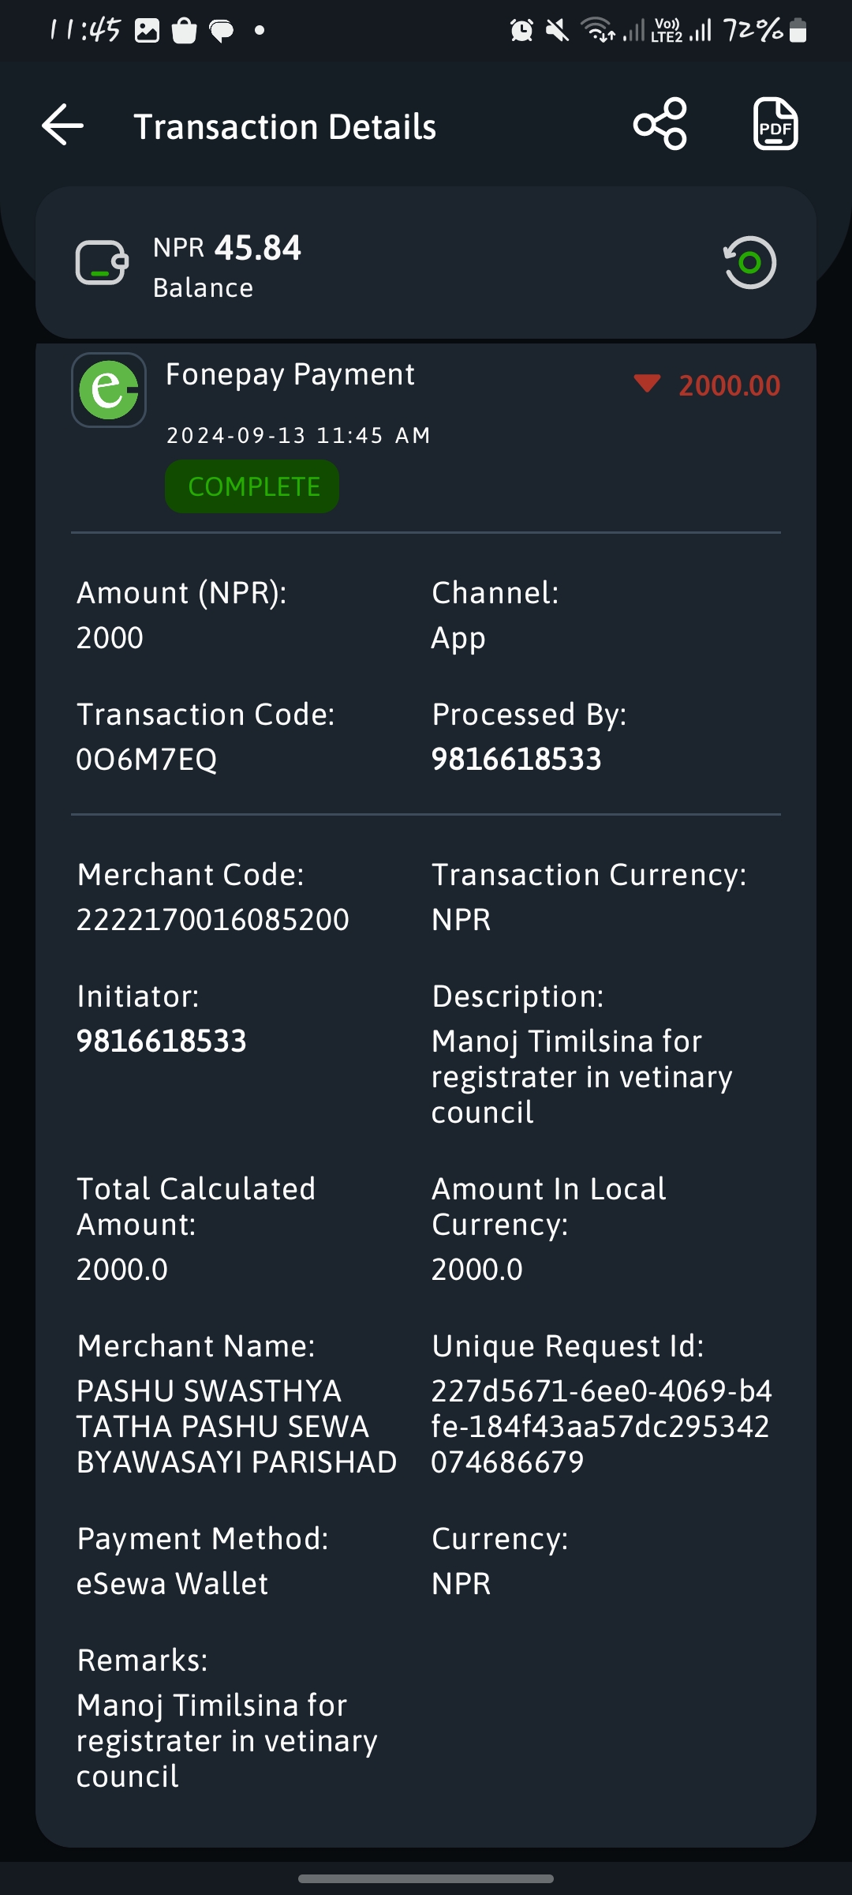Tap the red down arrow indicator
Image resolution: width=852 pixels, height=1895 pixels.
647,384
